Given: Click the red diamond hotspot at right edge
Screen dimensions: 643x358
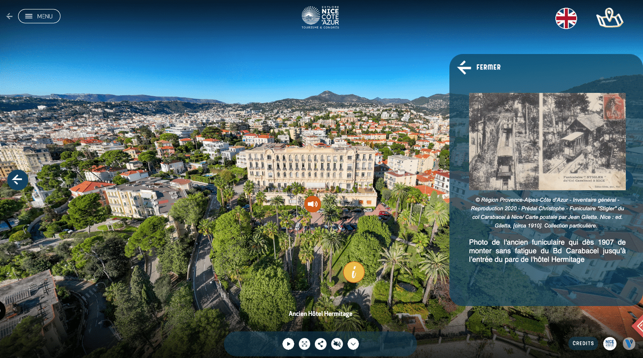Looking at the screenshot, I should tap(639, 326).
